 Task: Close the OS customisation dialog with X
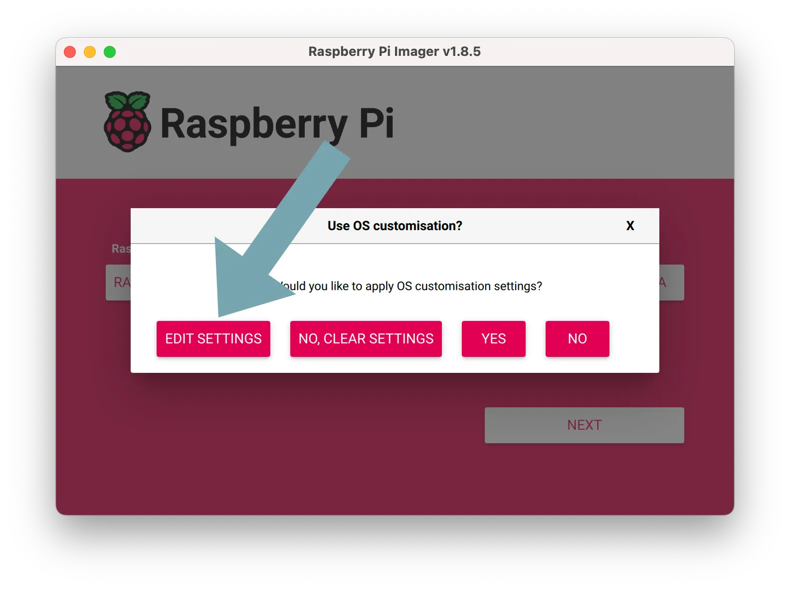coord(630,226)
